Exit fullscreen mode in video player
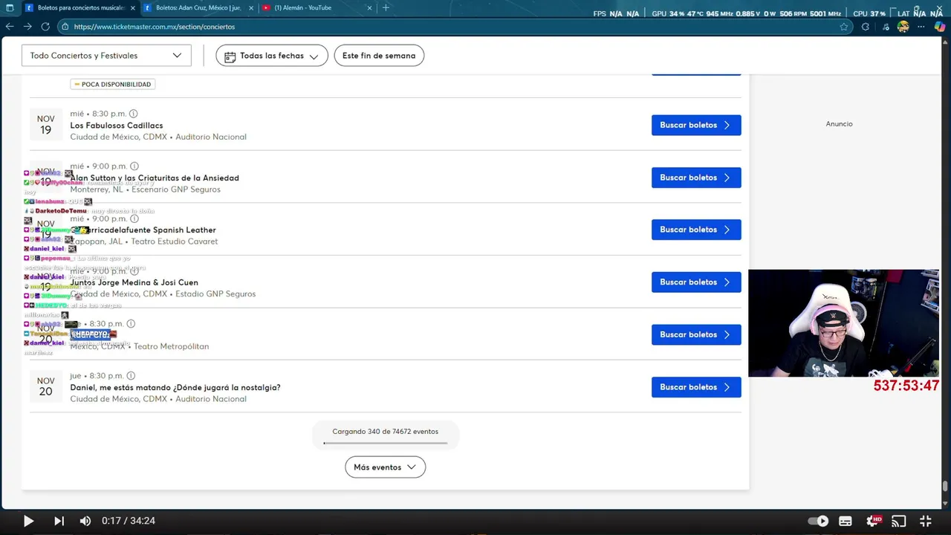The height and width of the screenshot is (535, 951). 926,521
